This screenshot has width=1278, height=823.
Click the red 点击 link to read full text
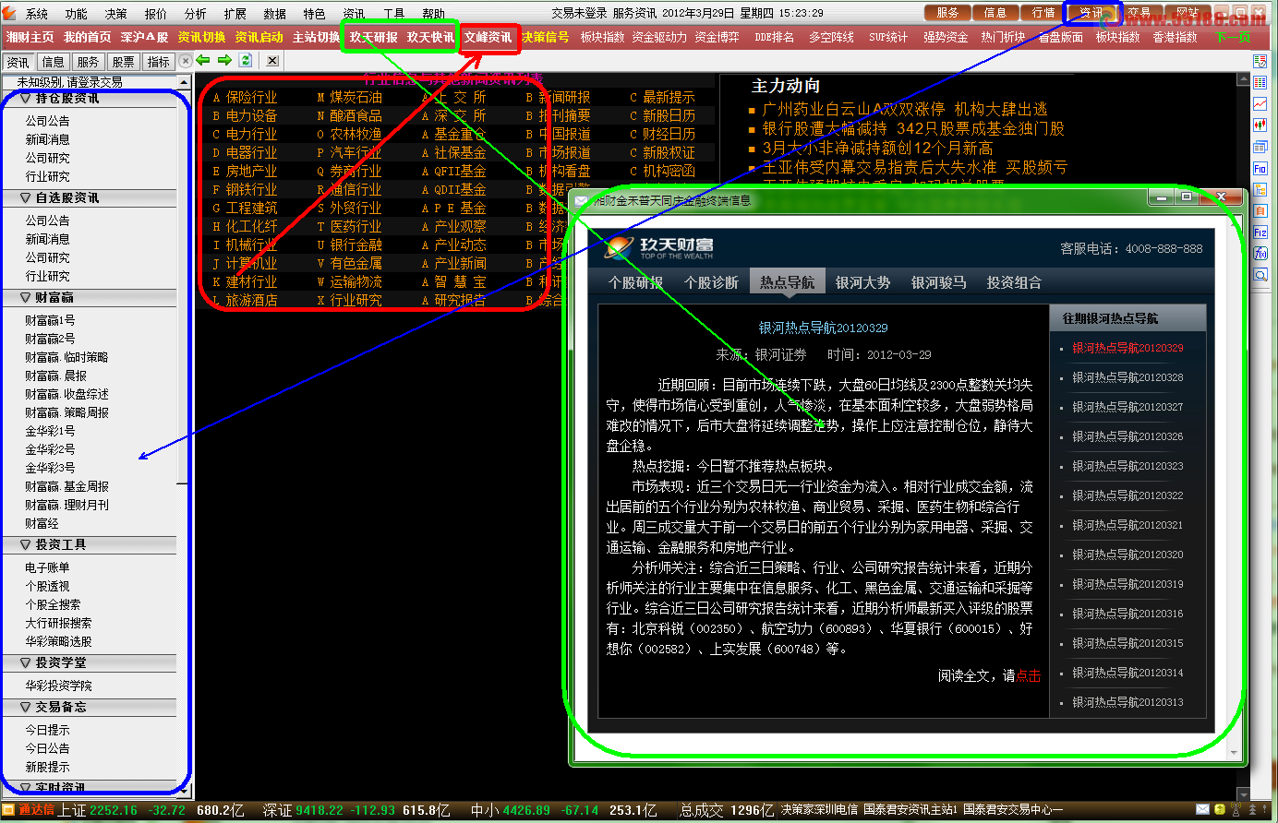tap(1028, 676)
